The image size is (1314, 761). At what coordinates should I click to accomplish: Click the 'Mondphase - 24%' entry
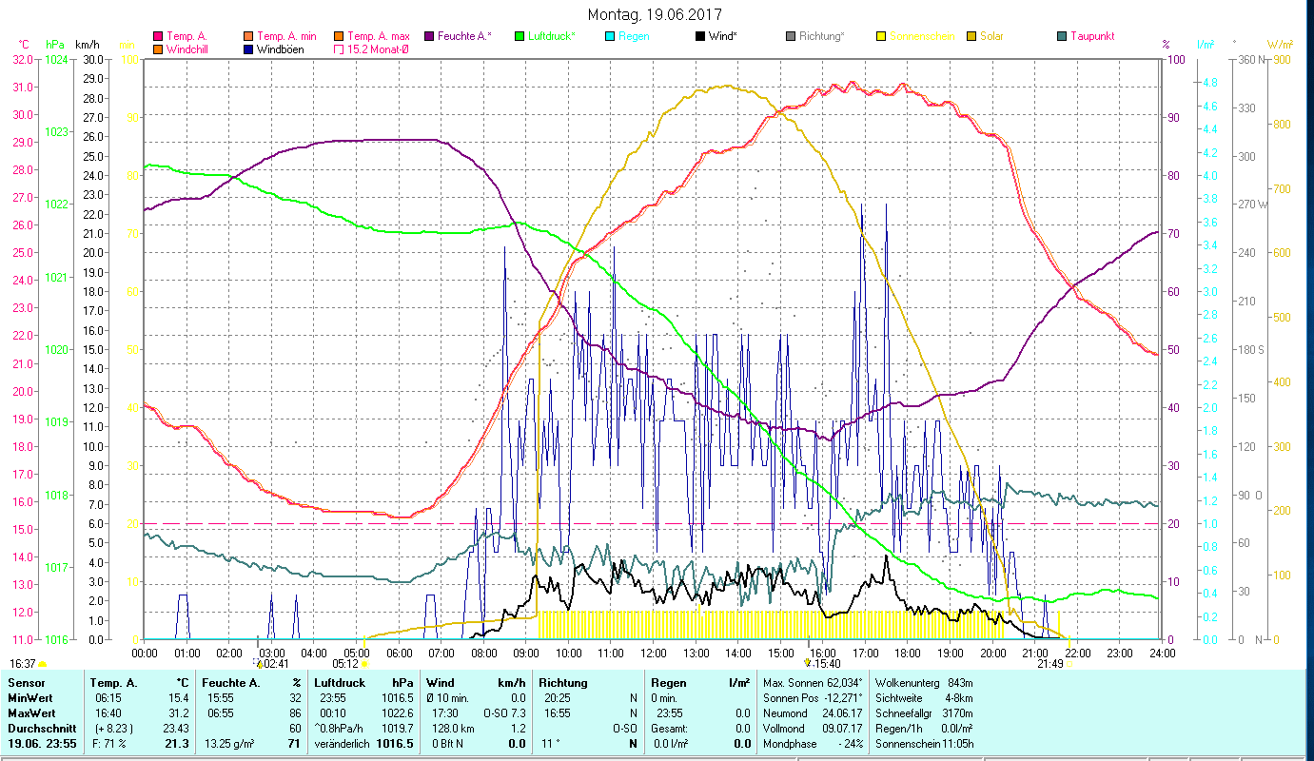pyautogui.click(x=812, y=743)
